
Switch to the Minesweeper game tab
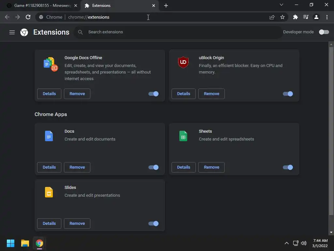pos(40,6)
